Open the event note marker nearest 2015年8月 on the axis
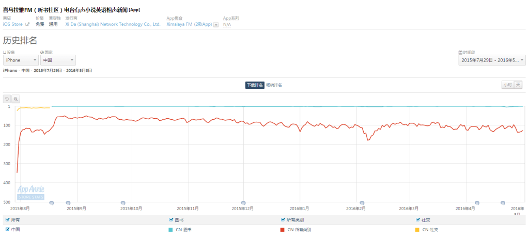 (x=52, y=202)
